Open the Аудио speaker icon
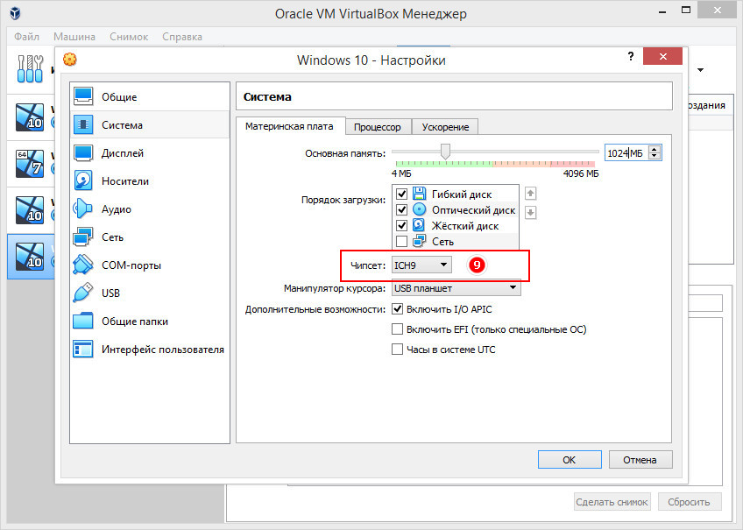Image resolution: width=743 pixels, height=530 pixels. (83, 208)
